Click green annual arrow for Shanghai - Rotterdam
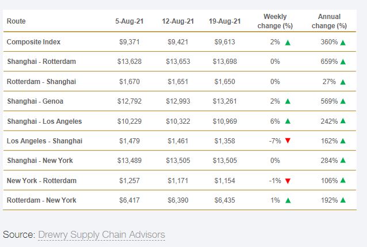The height and width of the screenshot is (247, 367). click(343, 62)
